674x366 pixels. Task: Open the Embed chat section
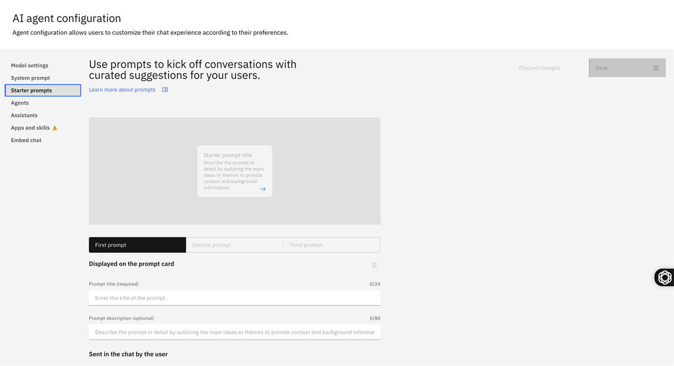coord(26,140)
